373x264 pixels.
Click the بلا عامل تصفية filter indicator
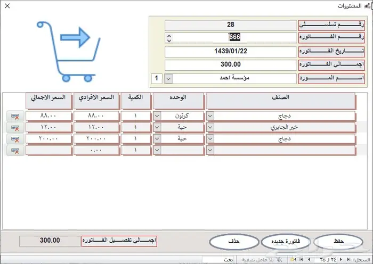(x=262, y=260)
